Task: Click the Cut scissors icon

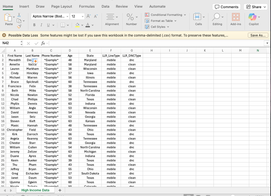Action: 19,15
